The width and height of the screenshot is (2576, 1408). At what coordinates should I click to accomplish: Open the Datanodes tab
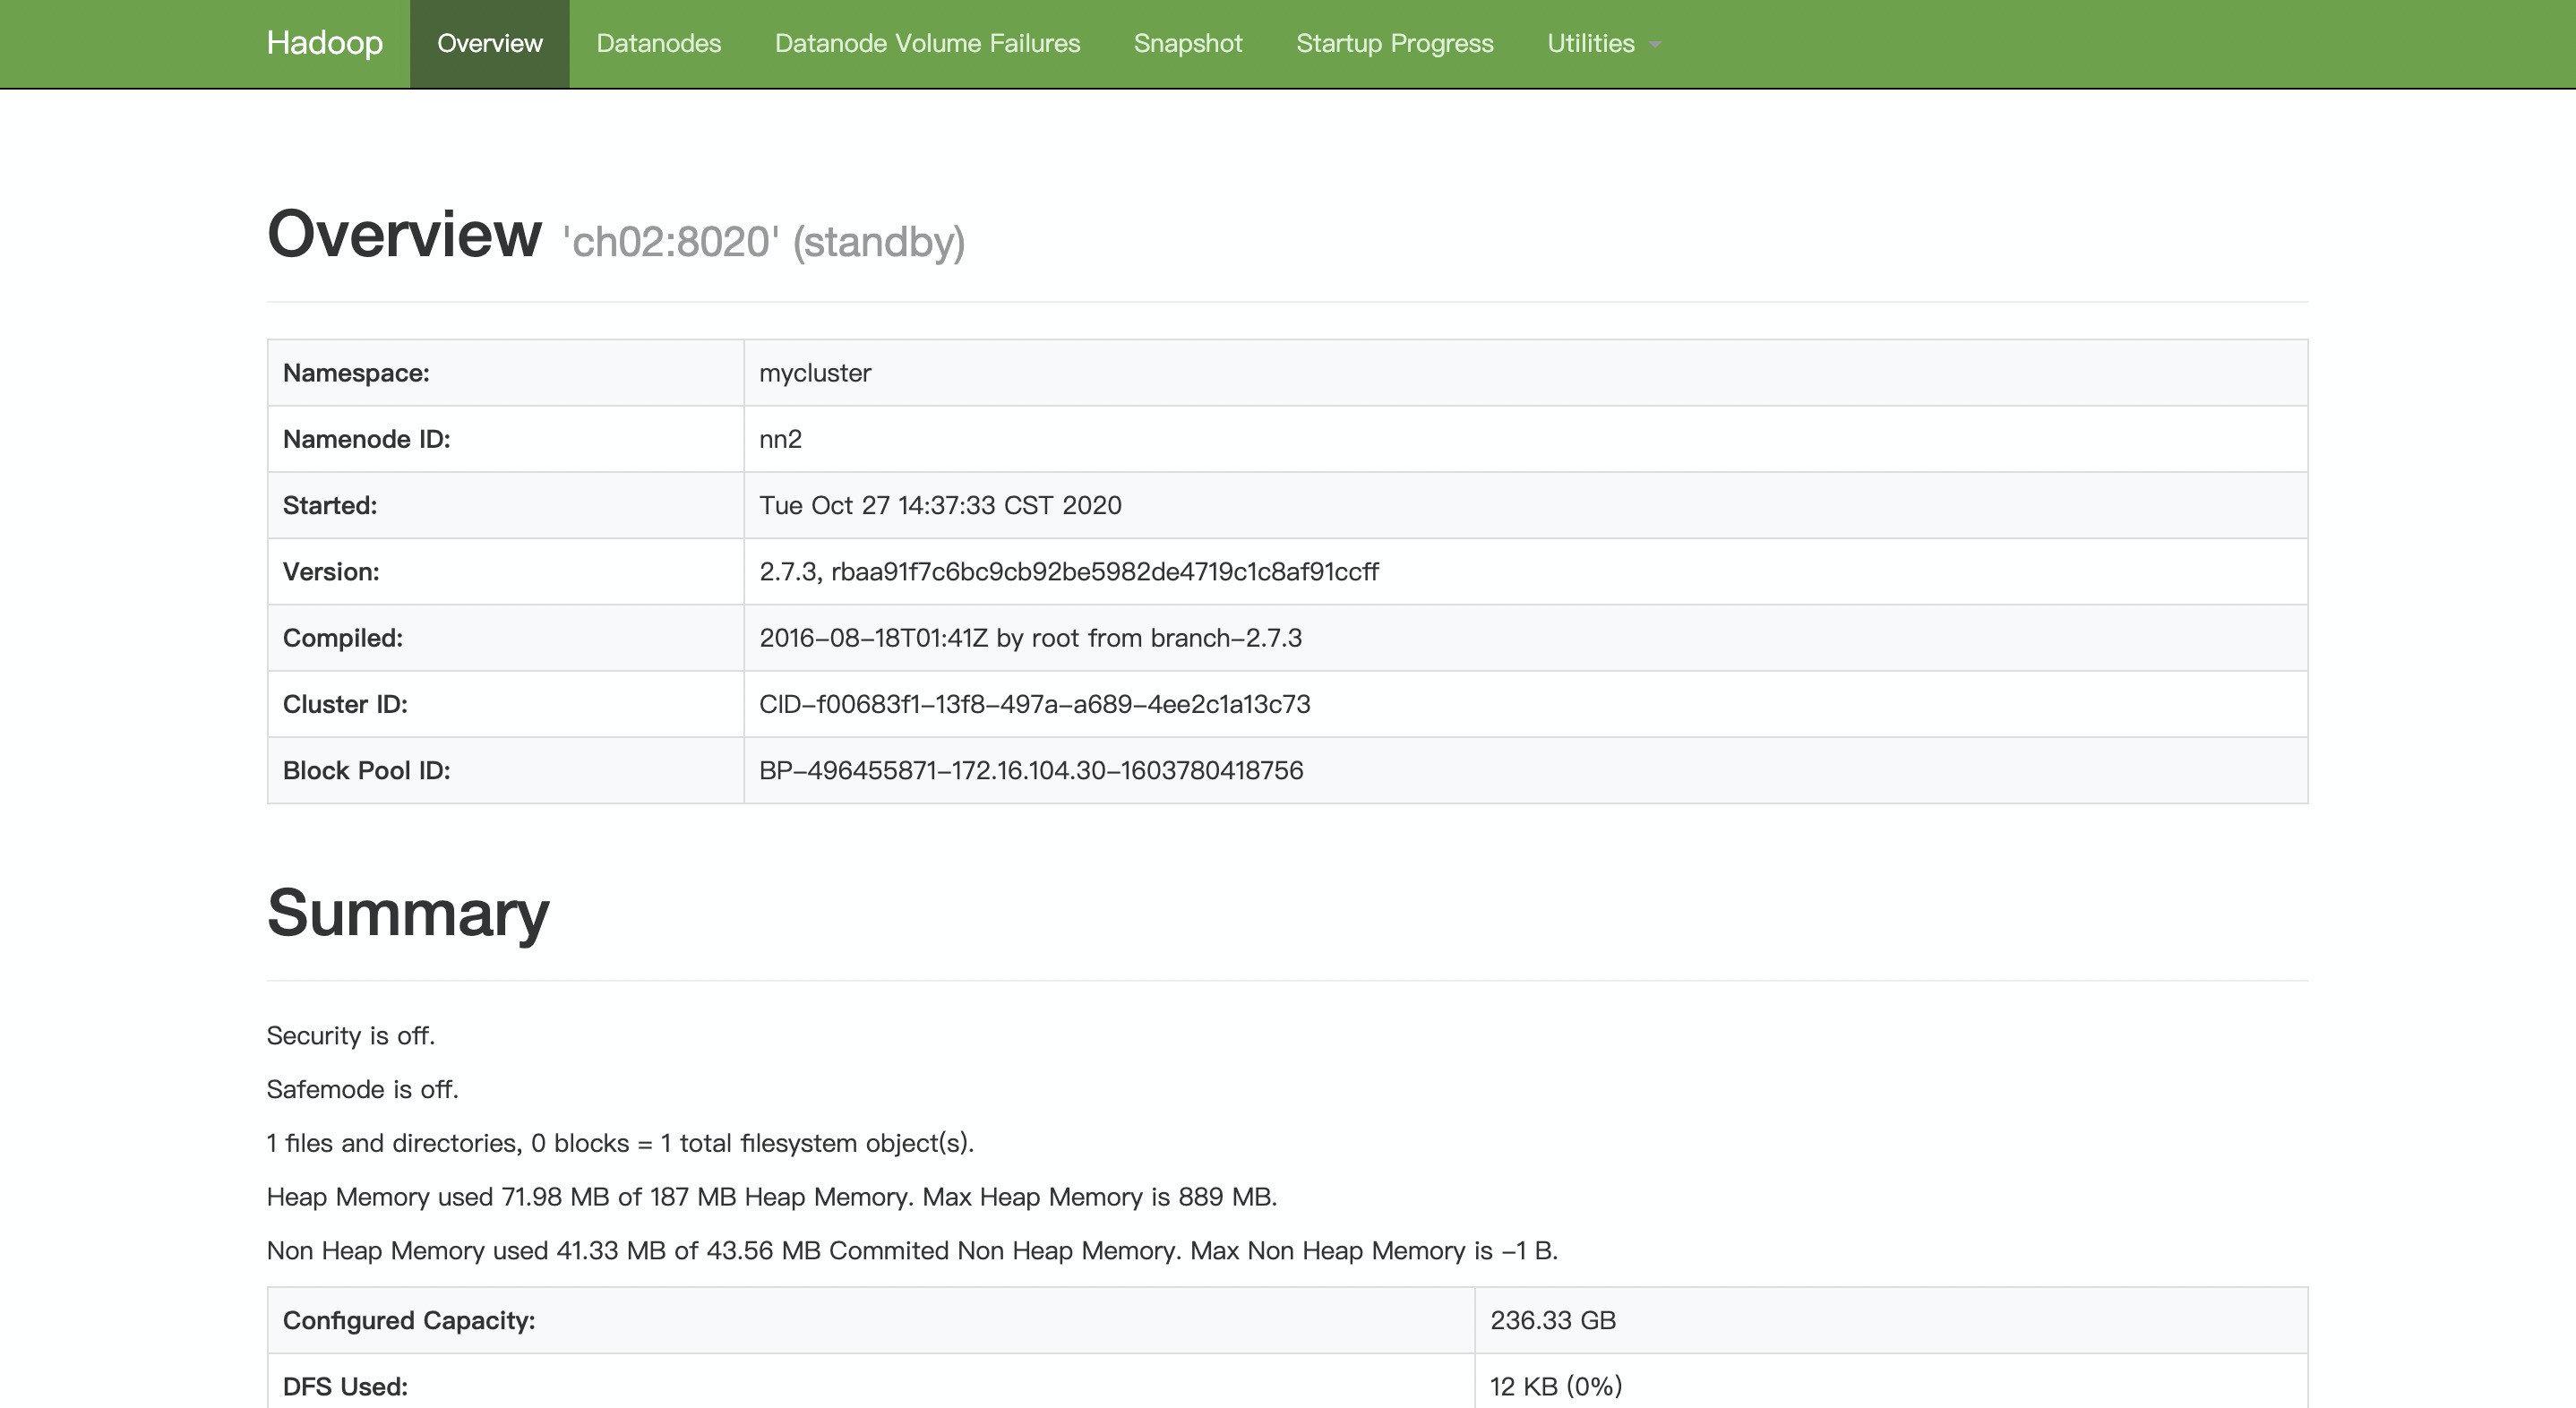[x=658, y=43]
